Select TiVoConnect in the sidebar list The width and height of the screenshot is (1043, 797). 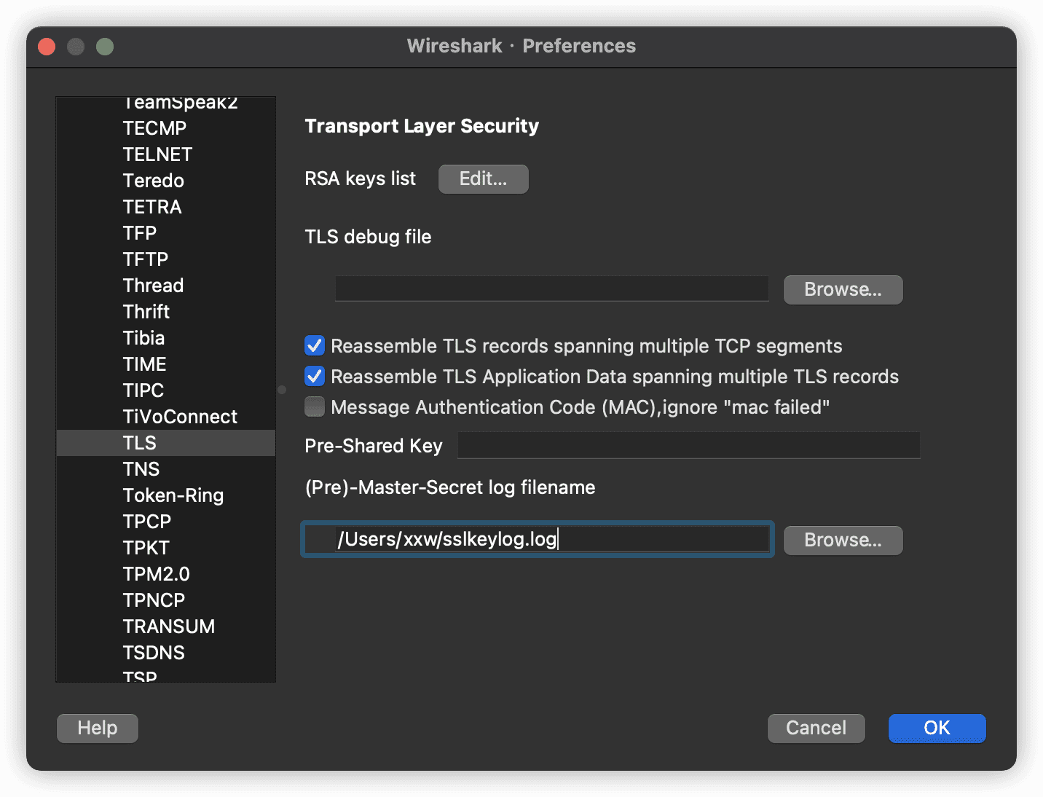(180, 417)
